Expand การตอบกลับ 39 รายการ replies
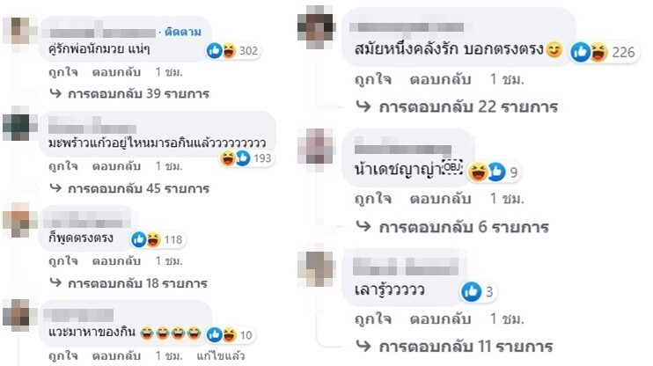The height and width of the screenshot is (366, 653). coord(129,93)
